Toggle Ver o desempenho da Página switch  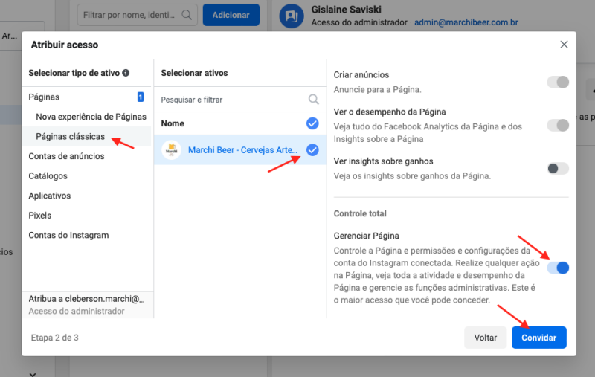click(558, 125)
